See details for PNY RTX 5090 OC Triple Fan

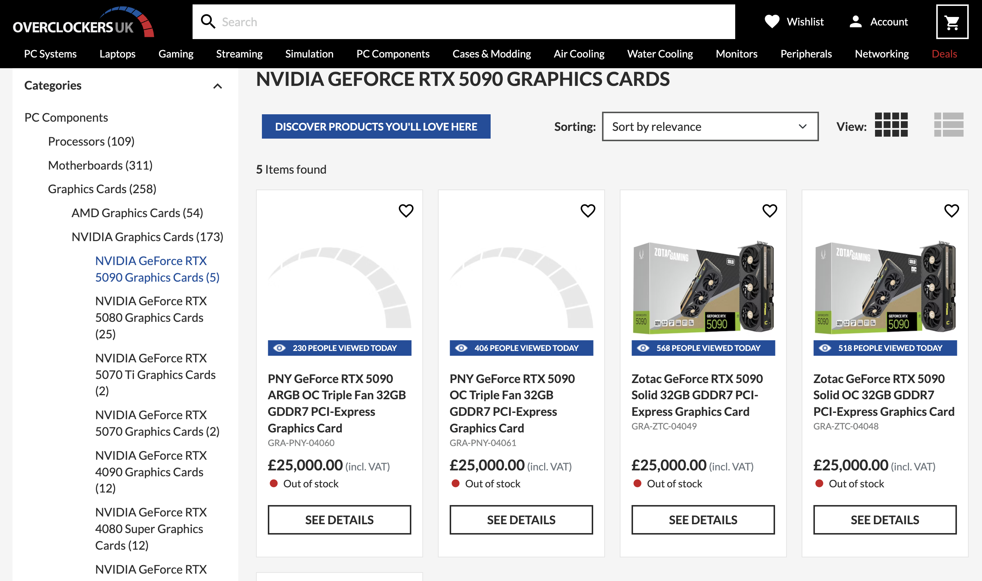click(521, 519)
